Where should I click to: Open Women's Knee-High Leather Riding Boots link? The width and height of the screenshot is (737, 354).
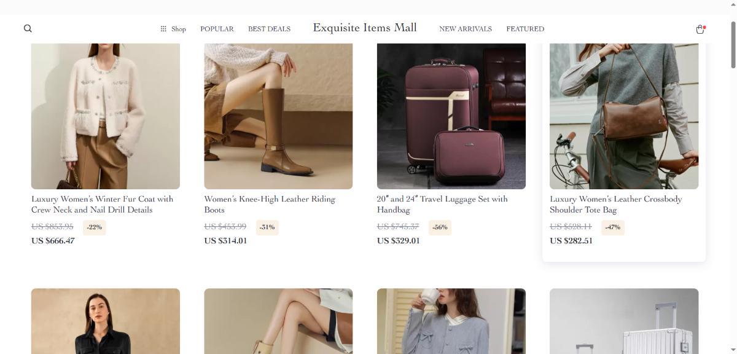(270, 204)
